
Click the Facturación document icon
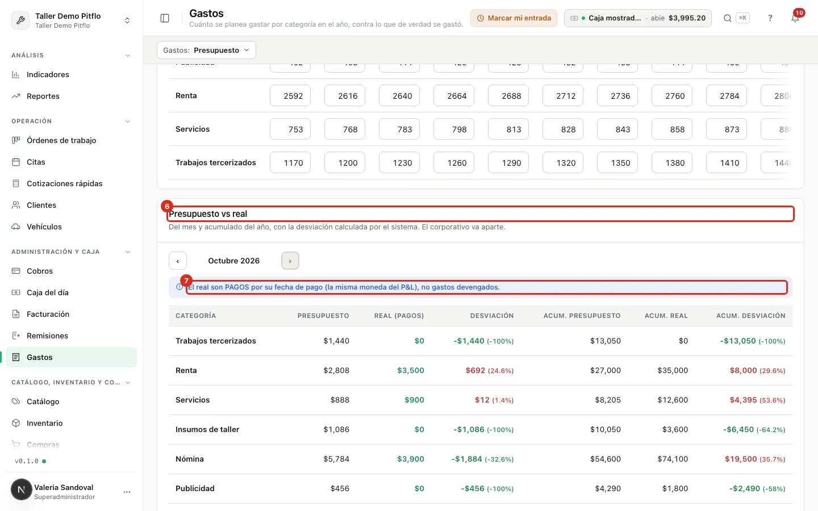coord(16,314)
